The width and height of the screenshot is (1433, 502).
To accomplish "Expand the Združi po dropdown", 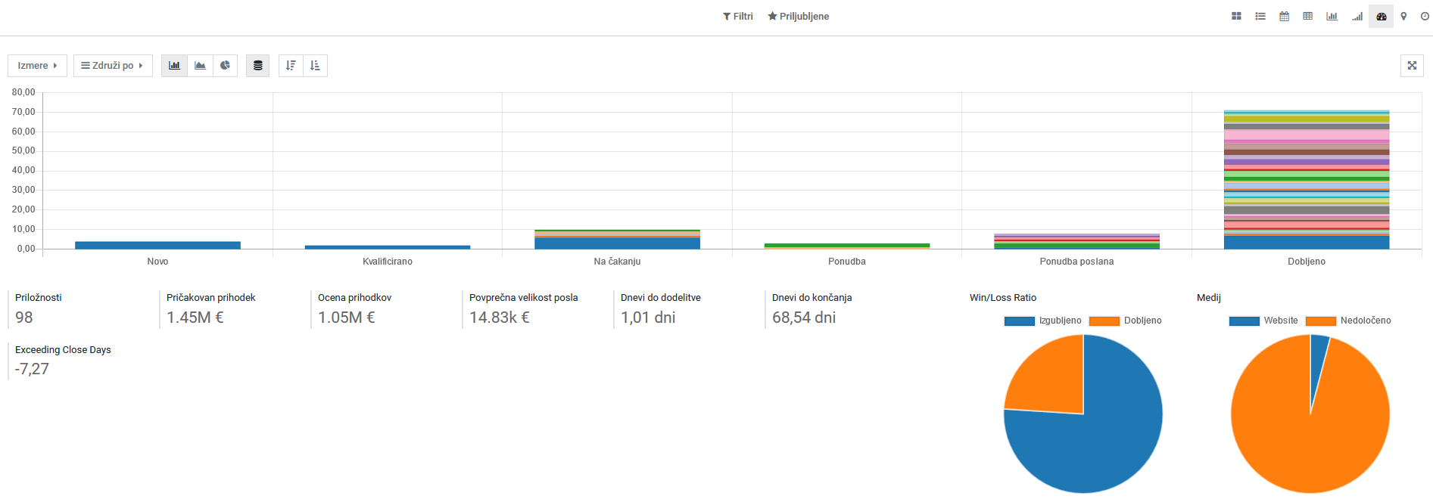I will (113, 66).
